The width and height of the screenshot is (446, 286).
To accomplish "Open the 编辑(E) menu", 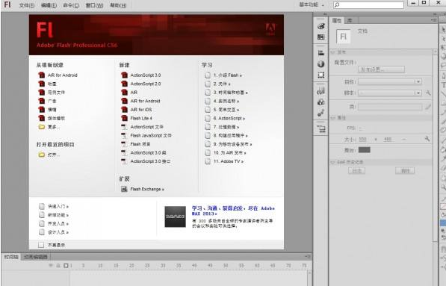I will click(x=49, y=5).
